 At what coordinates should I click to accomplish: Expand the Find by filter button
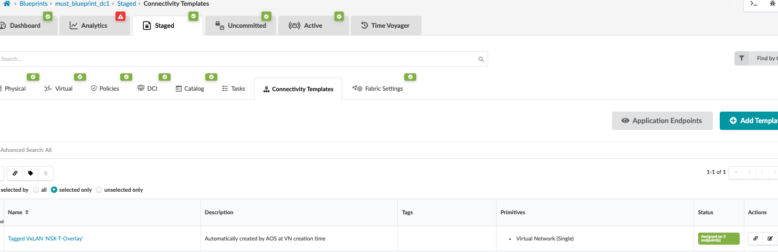coord(756,59)
